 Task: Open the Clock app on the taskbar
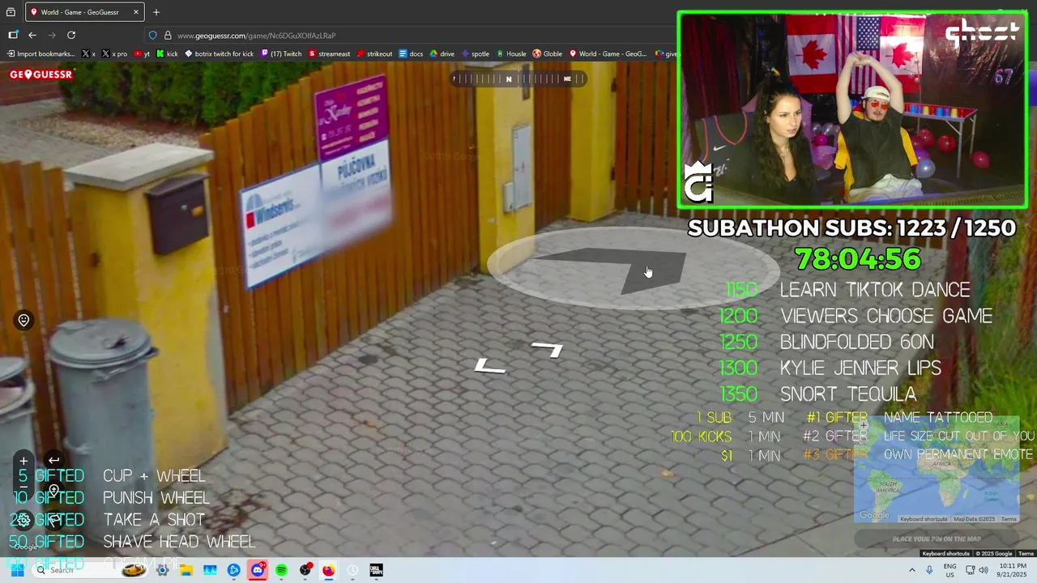pyautogui.click(x=352, y=570)
